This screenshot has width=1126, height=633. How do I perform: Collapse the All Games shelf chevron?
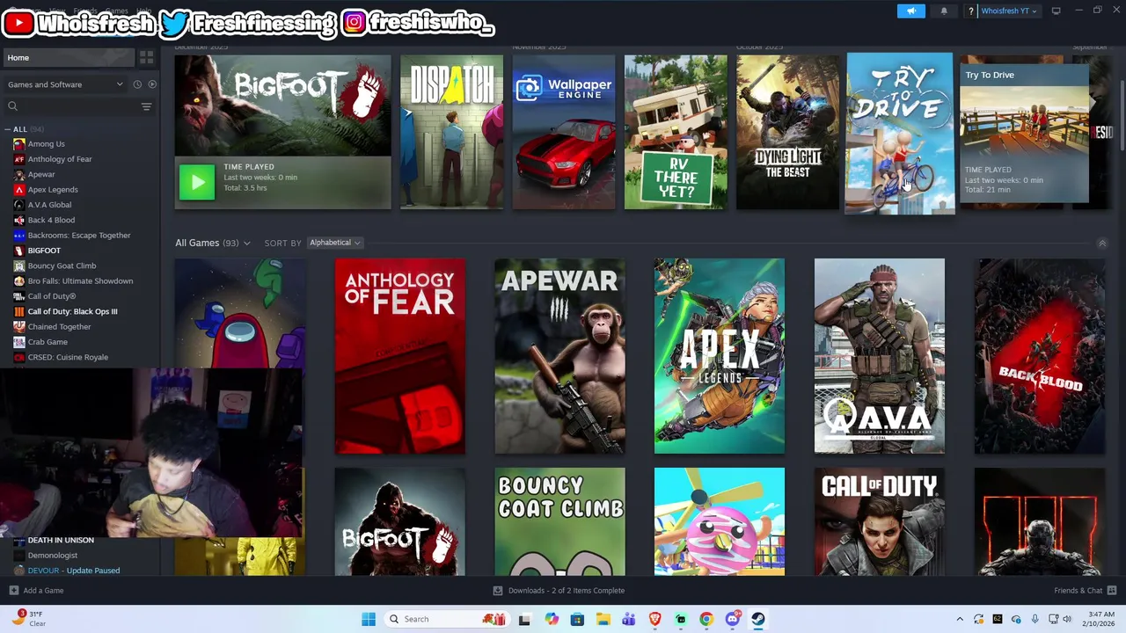(x=1102, y=244)
